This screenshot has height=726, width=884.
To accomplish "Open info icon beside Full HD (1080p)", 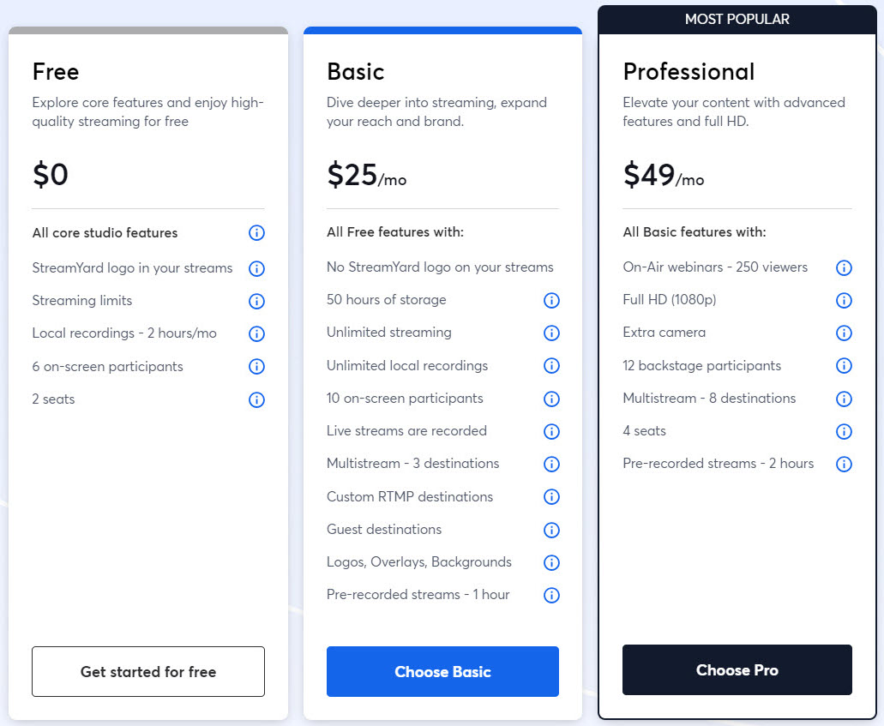I will coord(844,301).
